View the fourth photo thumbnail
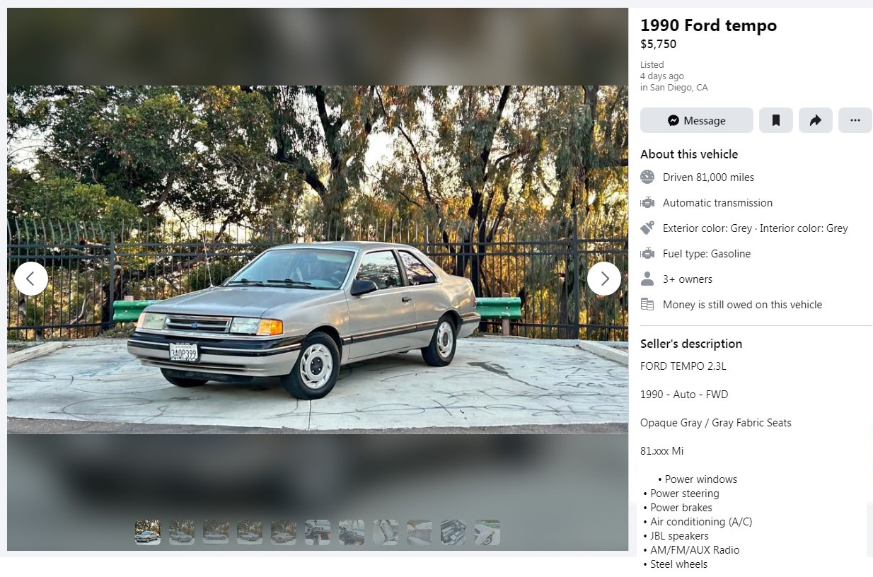This screenshot has height=577, width=873. 250,532
